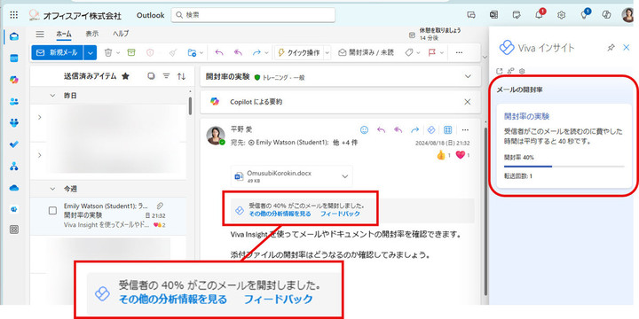
Task: Flag the message with red flag
Action: coord(431,52)
